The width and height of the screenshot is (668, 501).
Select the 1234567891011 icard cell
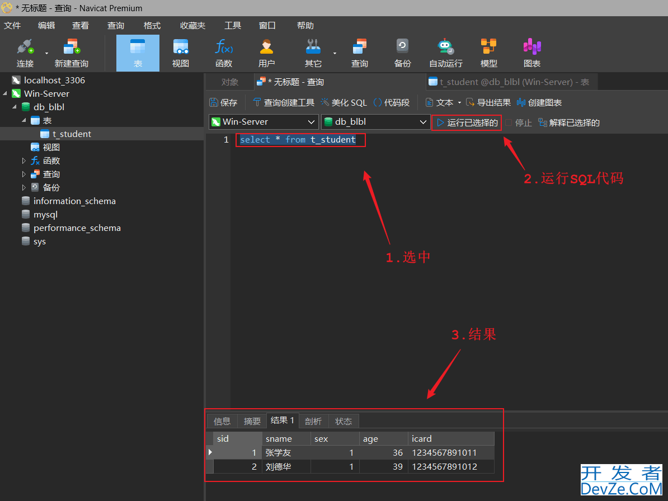tap(451, 452)
